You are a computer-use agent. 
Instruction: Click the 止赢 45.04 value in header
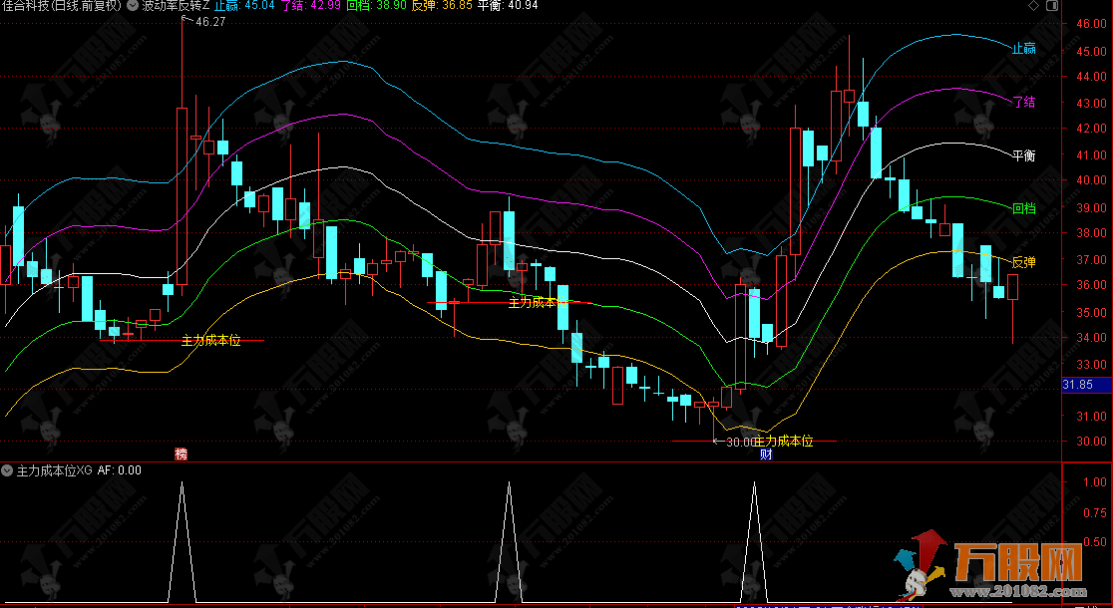pos(243,6)
